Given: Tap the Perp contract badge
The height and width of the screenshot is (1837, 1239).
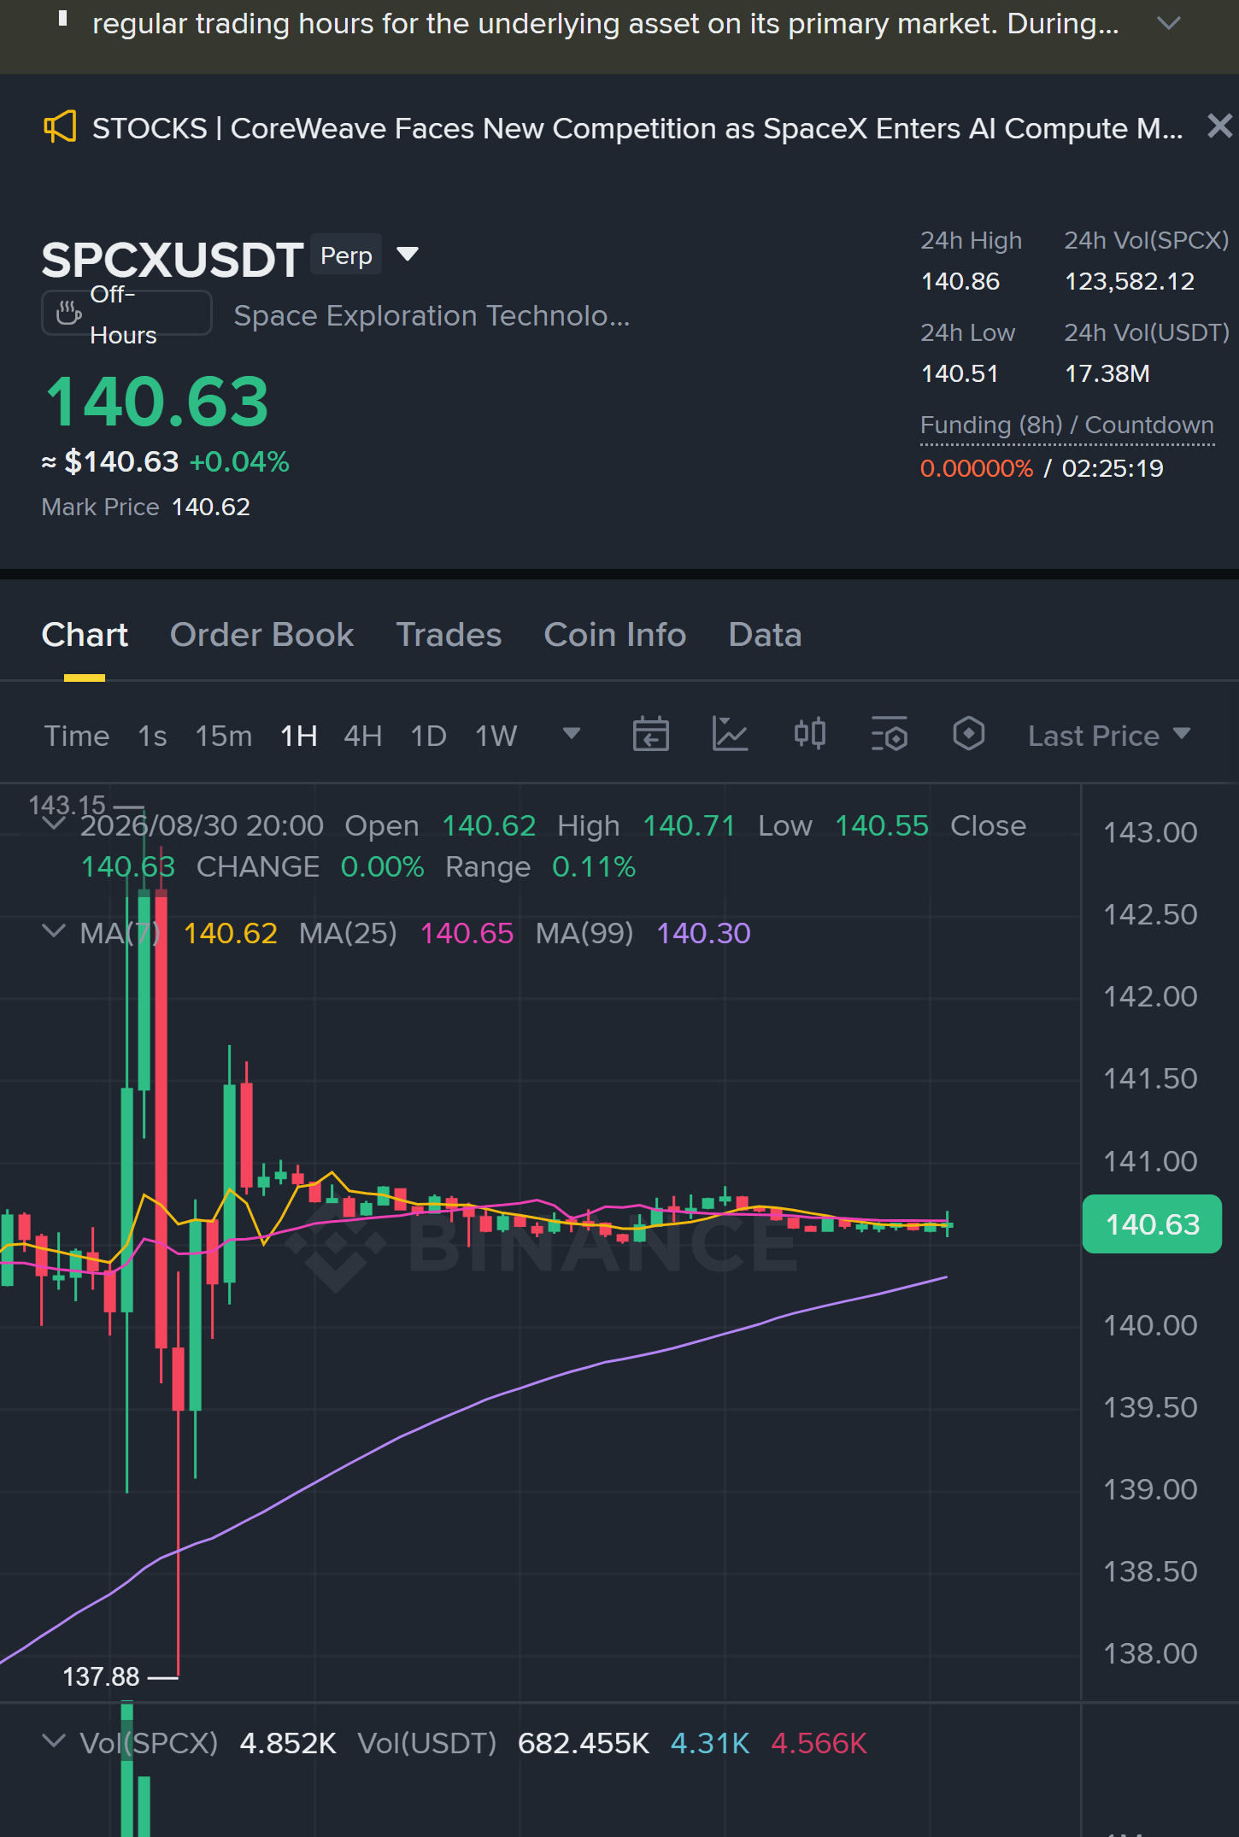Looking at the screenshot, I should (346, 255).
